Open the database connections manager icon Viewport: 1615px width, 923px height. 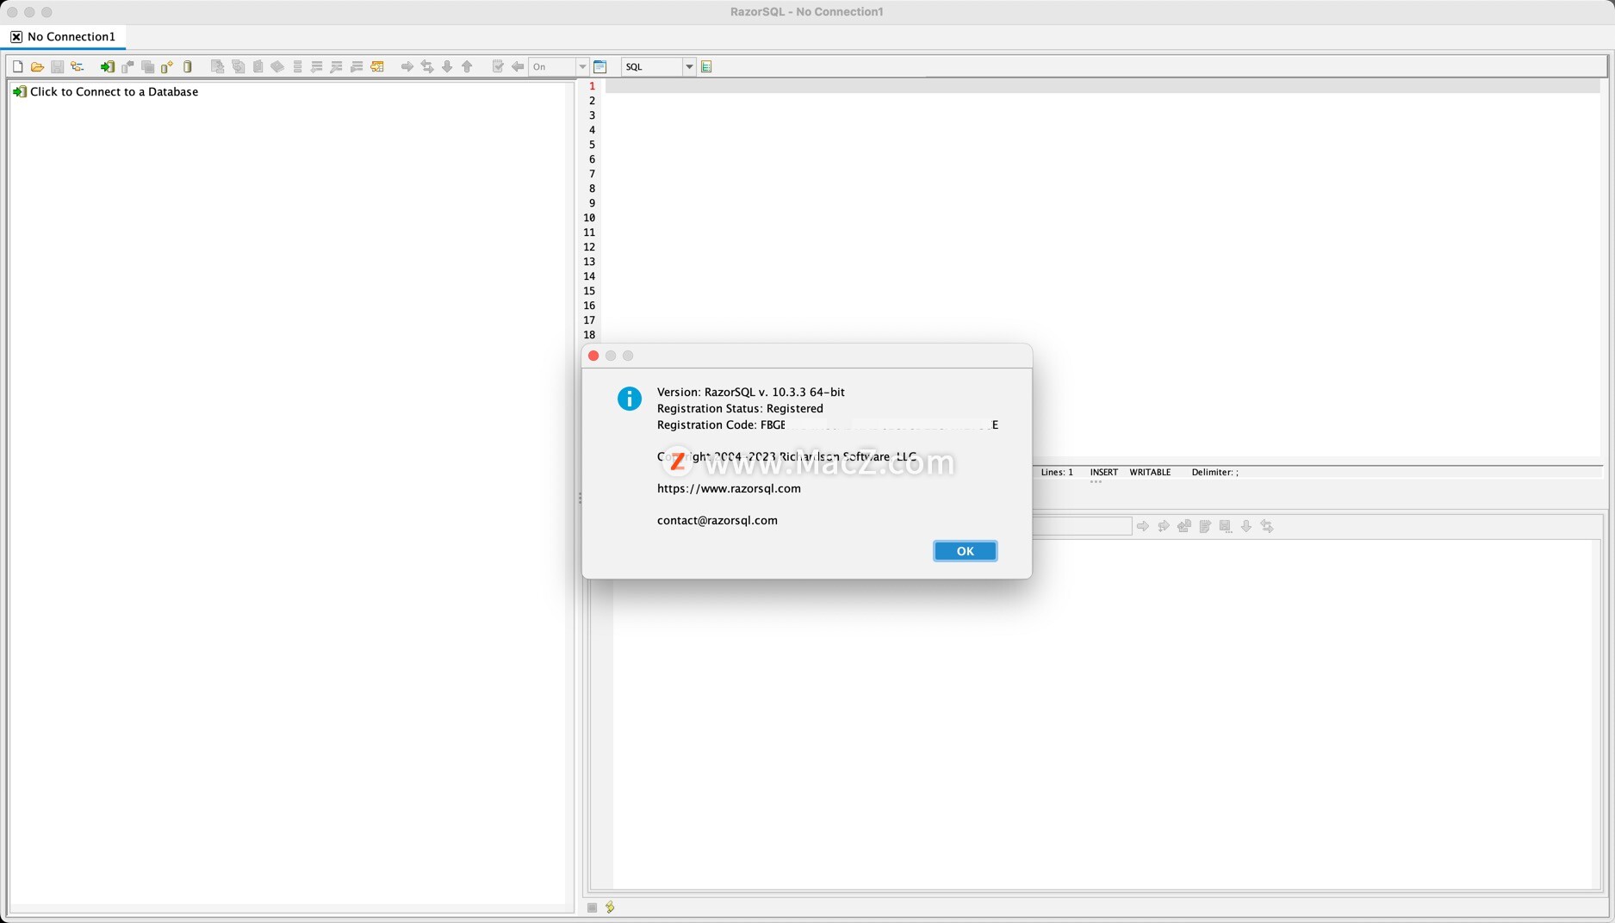click(78, 66)
